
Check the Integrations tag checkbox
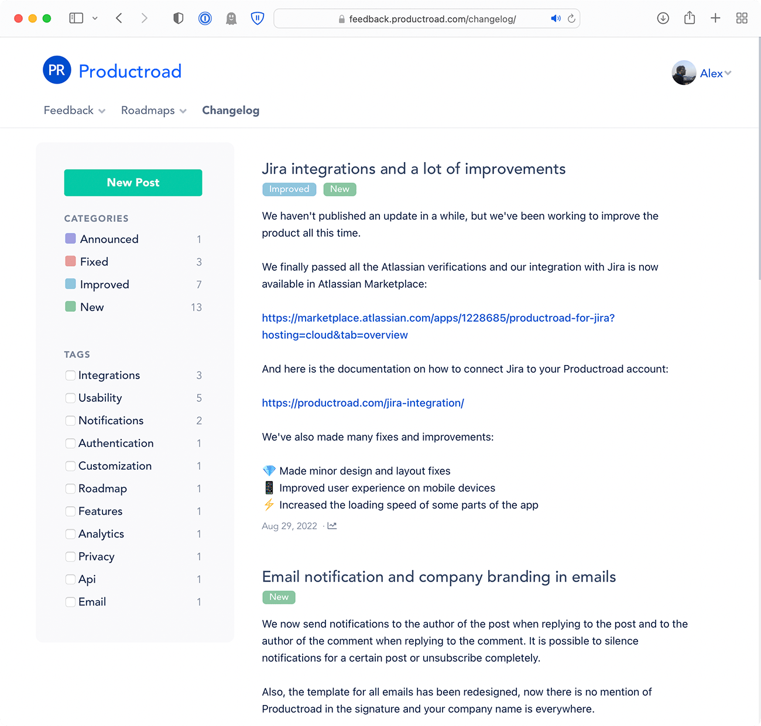pyautogui.click(x=70, y=375)
